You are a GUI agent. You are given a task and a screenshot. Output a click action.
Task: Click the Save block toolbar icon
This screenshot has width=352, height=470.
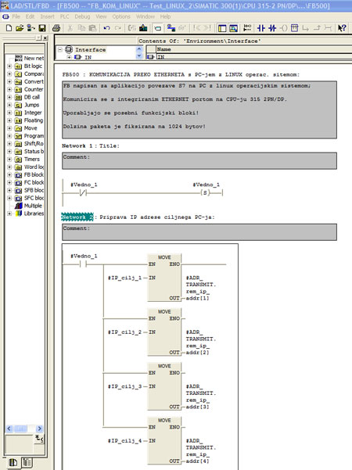coord(42,28)
